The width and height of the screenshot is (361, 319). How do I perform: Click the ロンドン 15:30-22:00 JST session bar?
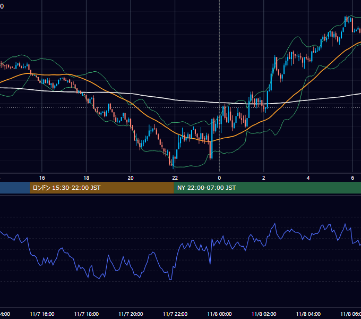click(102, 188)
